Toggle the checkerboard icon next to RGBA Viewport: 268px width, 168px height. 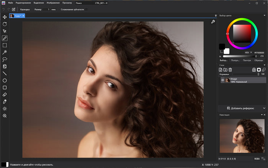click(263, 159)
